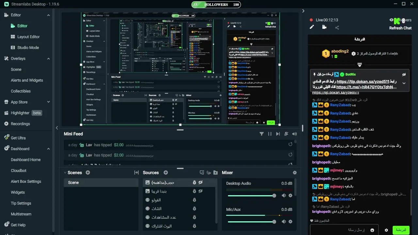Adjust the Desktop Audio volume slider
Viewport: 418px width, 235px height.
pyautogui.click(x=251, y=196)
